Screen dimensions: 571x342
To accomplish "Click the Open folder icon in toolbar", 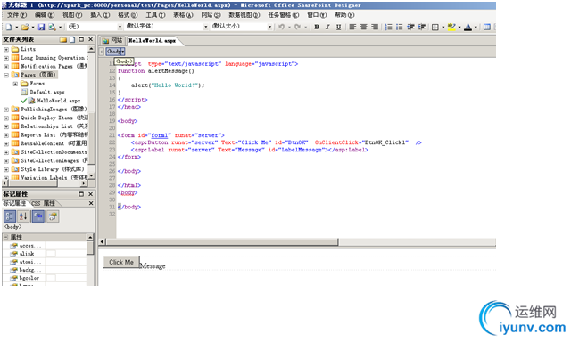I will coord(25,27).
